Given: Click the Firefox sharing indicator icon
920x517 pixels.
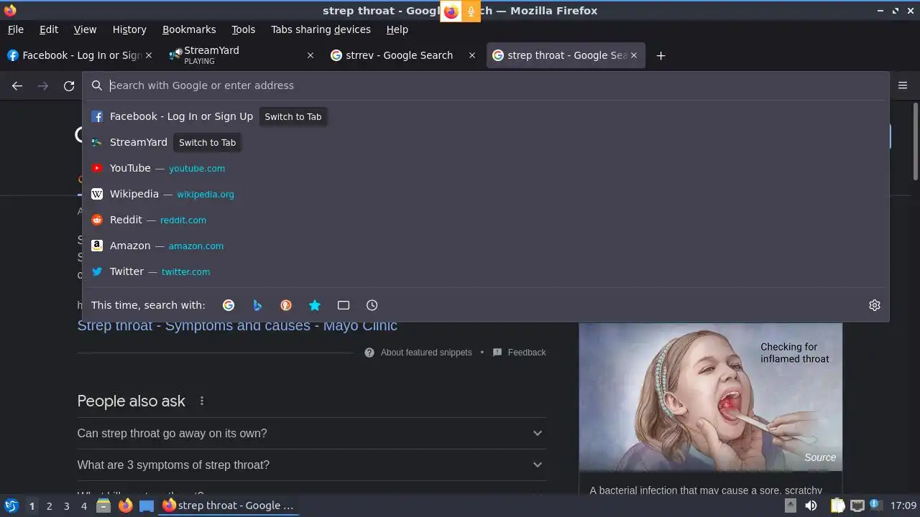Looking at the screenshot, I should pos(451,11).
